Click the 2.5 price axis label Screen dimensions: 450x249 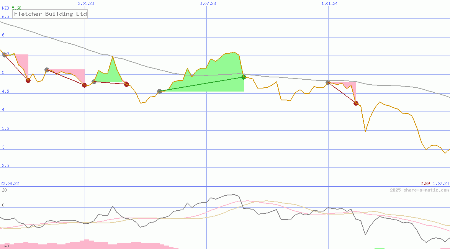coord(5,166)
